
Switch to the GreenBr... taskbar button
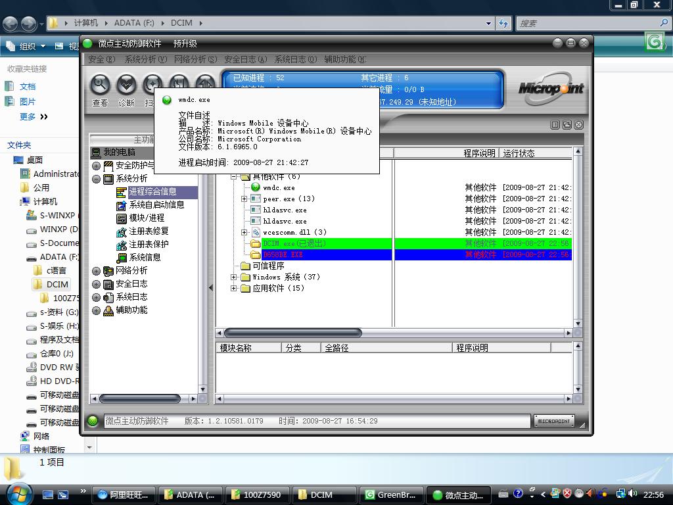click(x=392, y=494)
